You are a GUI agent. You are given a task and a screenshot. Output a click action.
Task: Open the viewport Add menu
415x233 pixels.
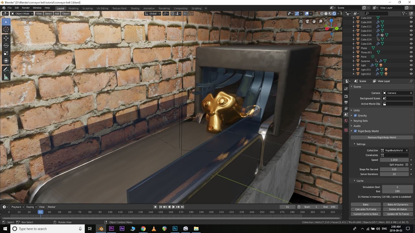(57, 14)
